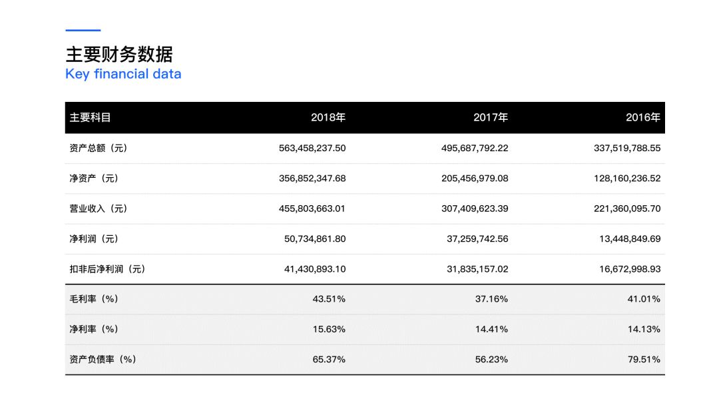Select the 2016年 column header
719x405 pixels.
(643, 118)
